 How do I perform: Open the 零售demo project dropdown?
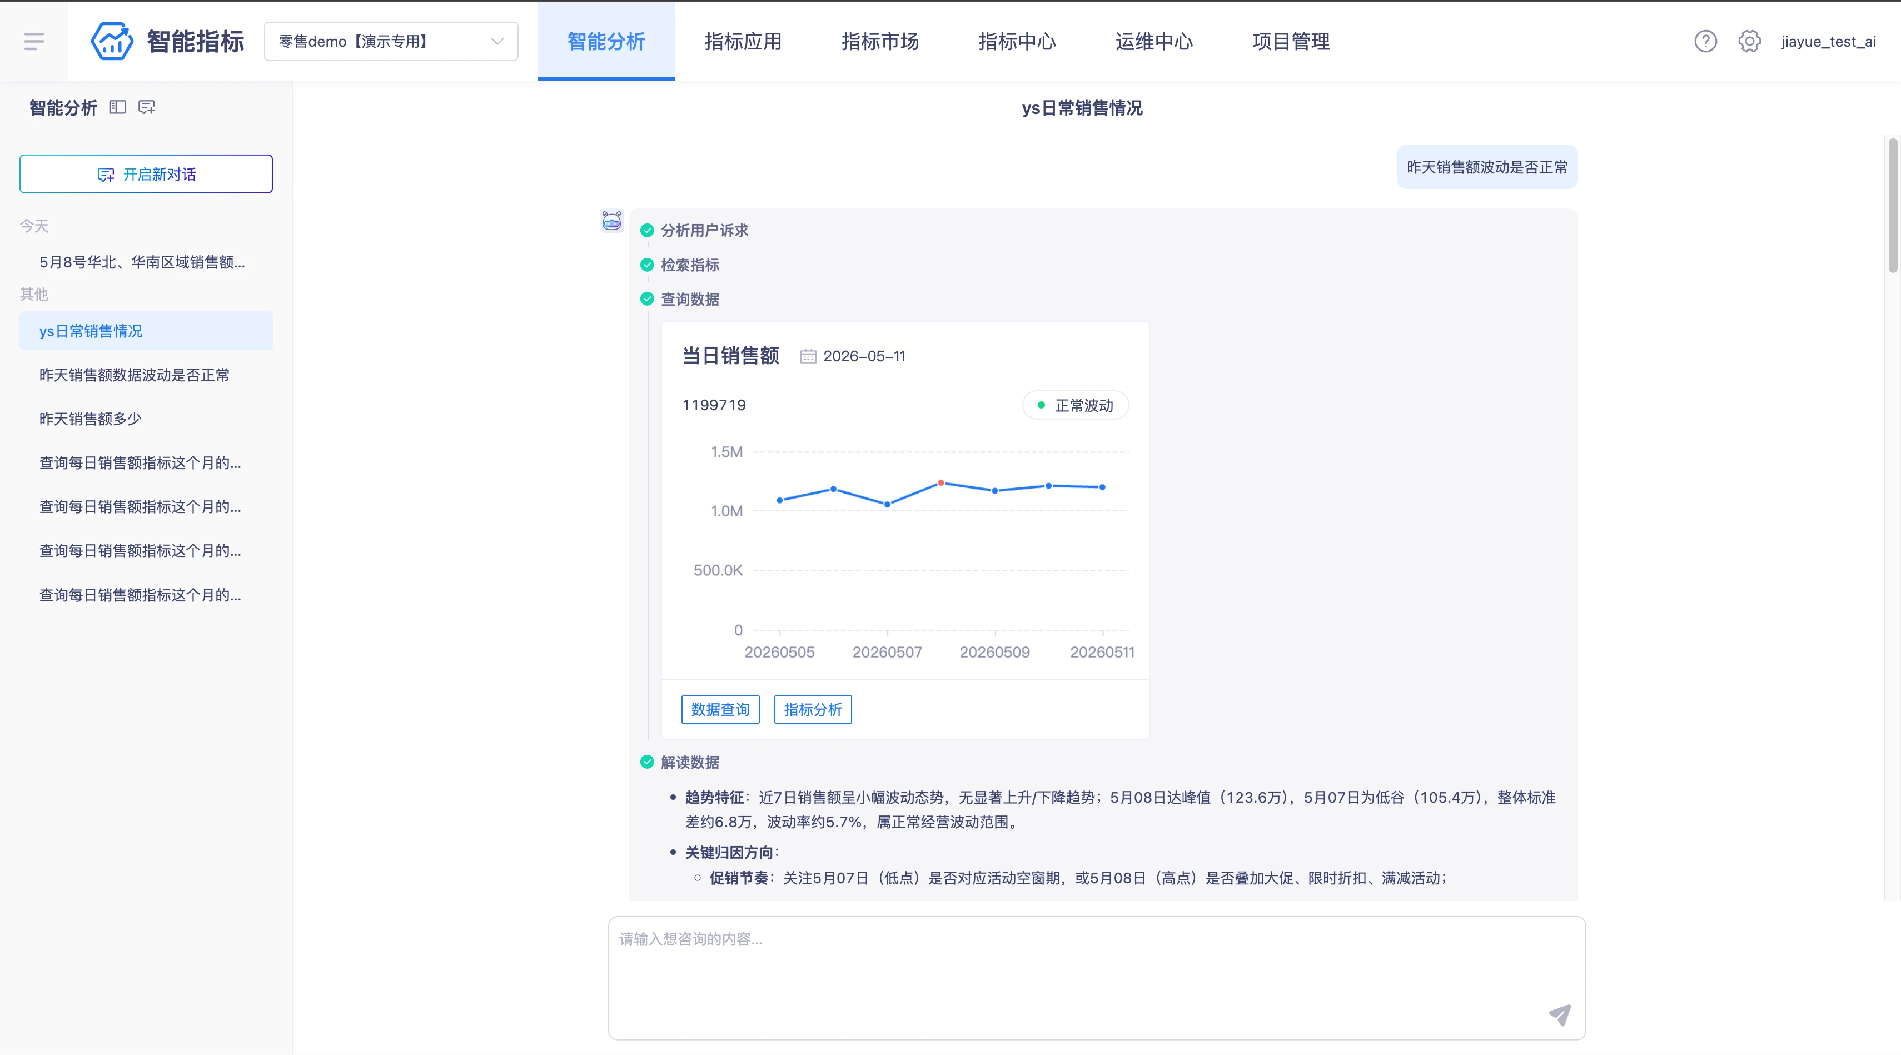[391, 41]
